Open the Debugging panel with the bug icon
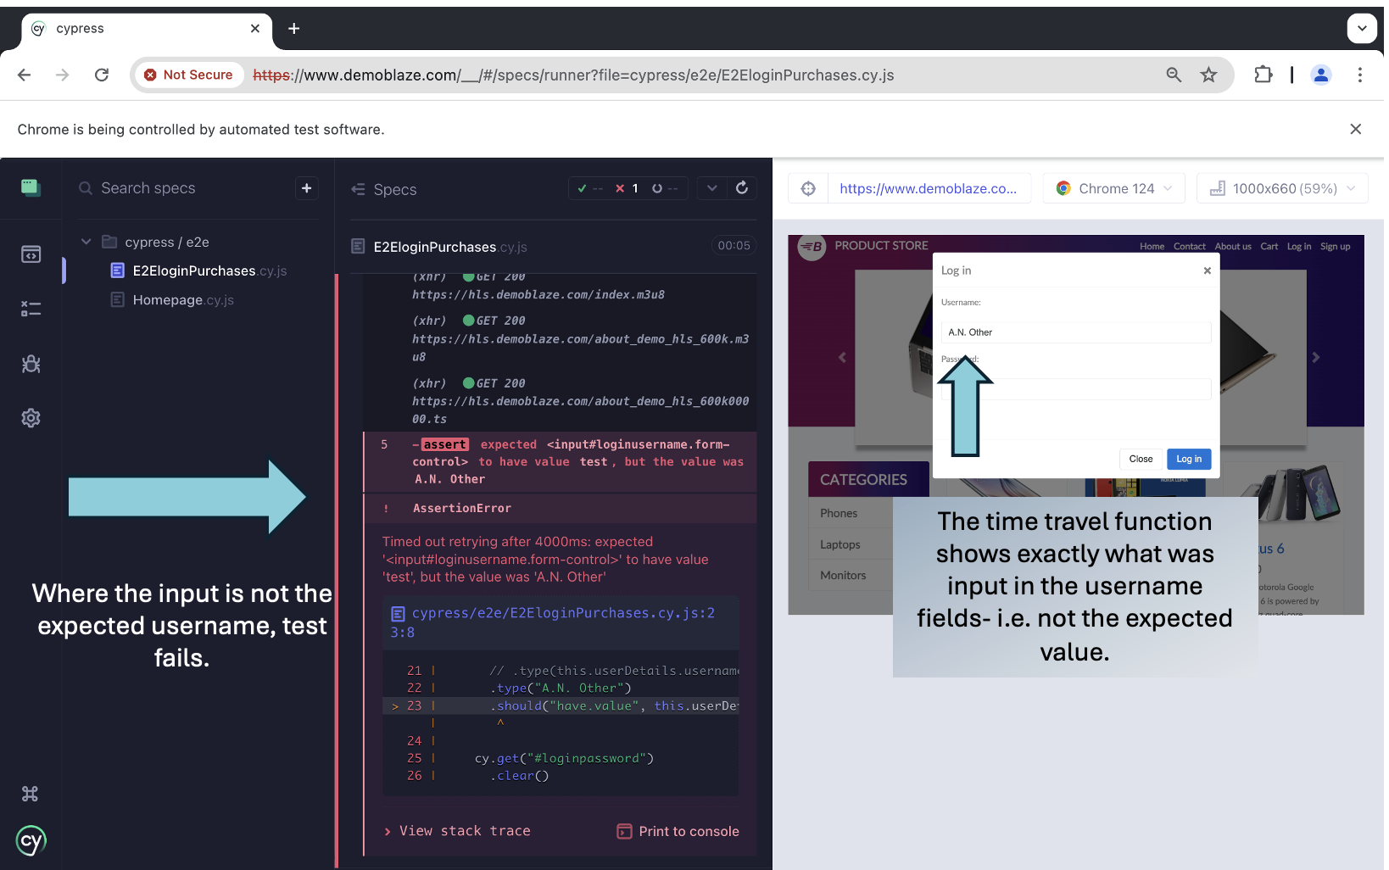Viewport: 1389px width, 870px height. [x=31, y=364]
